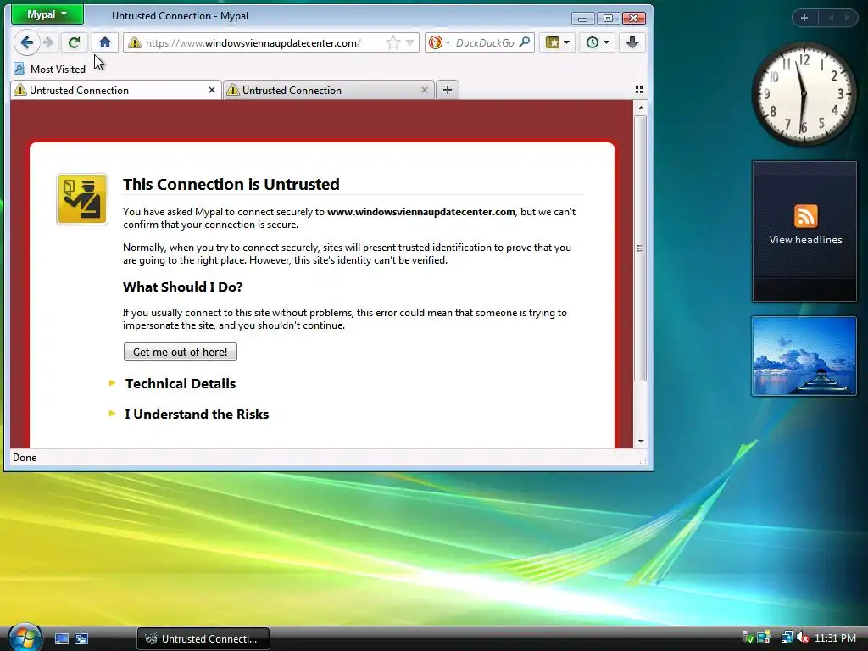
Task: Click the What Should I Do? heading
Action: (183, 287)
